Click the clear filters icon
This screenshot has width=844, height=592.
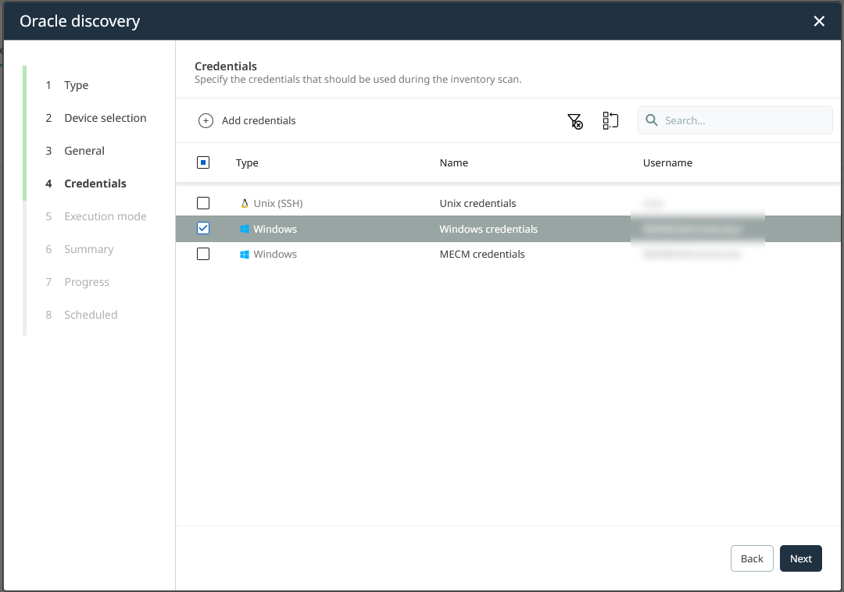575,120
